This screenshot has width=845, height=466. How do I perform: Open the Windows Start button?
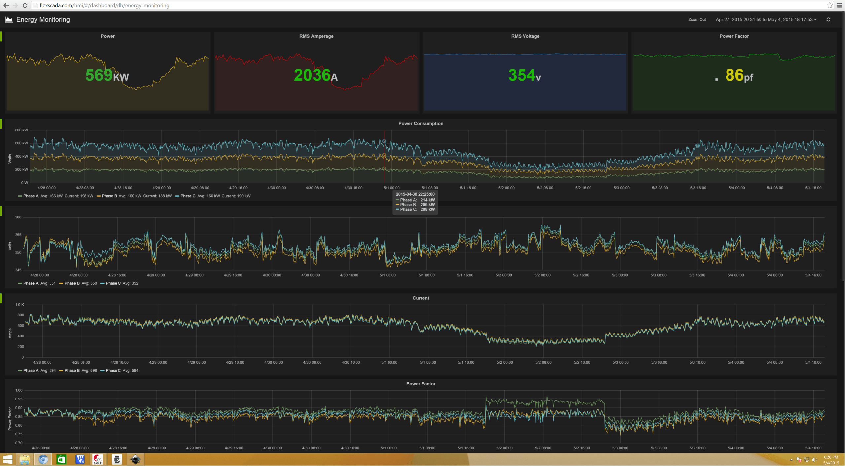pyautogui.click(x=7, y=459)
